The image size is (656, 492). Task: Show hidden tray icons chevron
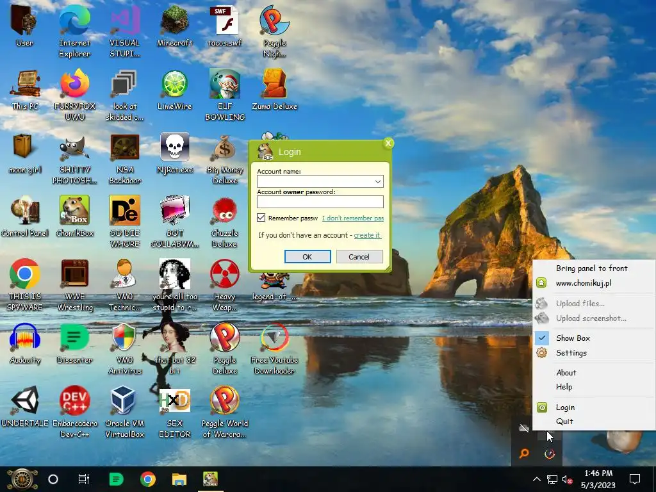tap(536, 479)
